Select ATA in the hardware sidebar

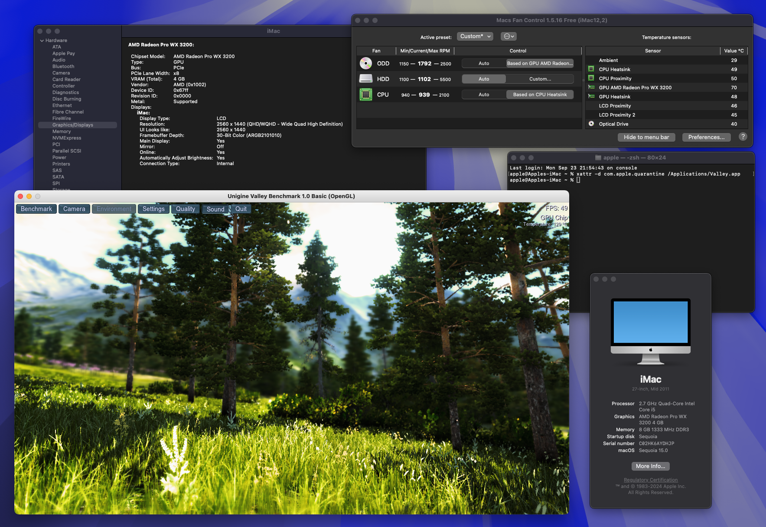point(57,47)
